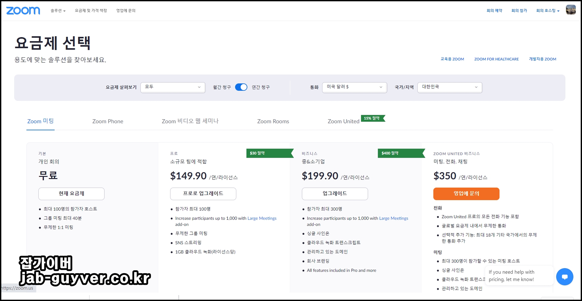Click the 회의 참가 link
Image resolution: width=582 pixels, height=301 pixels.
click(519, 11)
